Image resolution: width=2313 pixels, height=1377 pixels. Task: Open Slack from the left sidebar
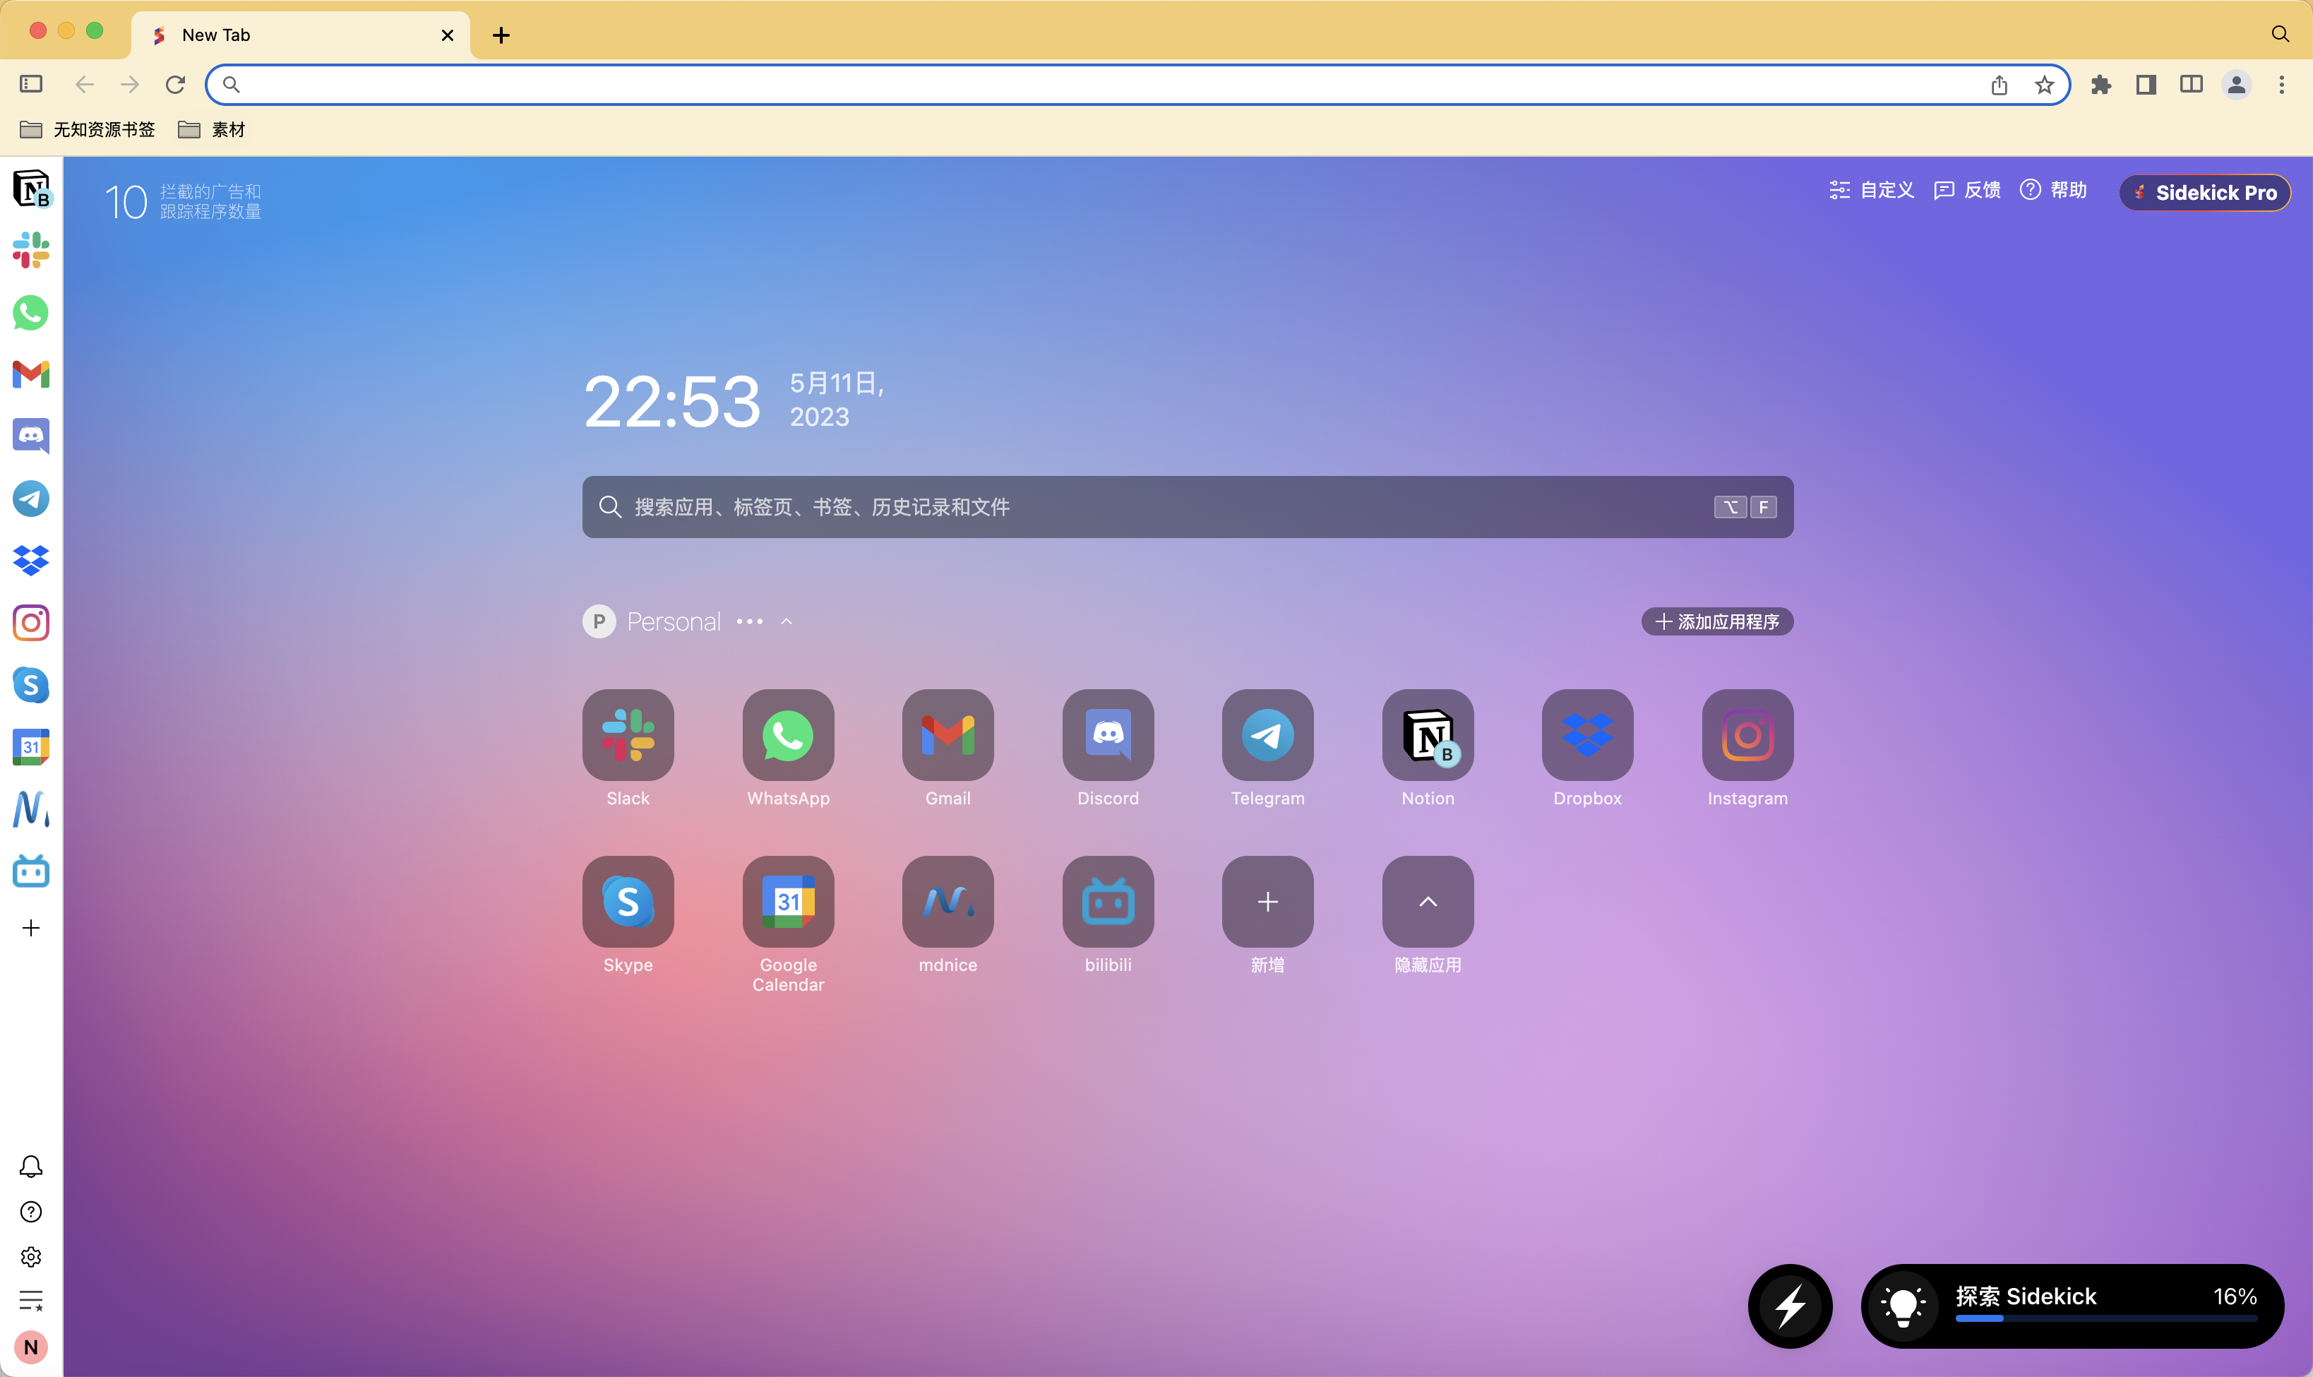[30, 251]
